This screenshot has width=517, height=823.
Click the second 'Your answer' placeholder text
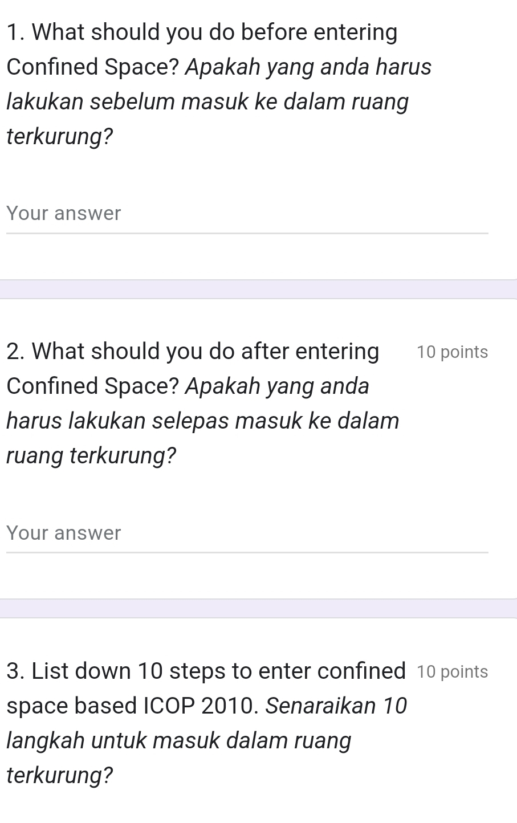[63, 533]
